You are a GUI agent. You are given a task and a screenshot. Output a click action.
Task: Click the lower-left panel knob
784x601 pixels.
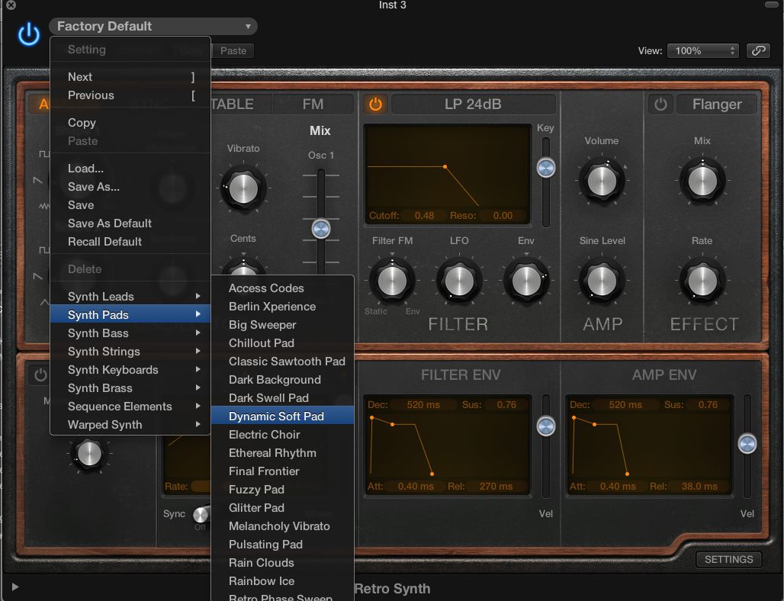pos(89,454)
